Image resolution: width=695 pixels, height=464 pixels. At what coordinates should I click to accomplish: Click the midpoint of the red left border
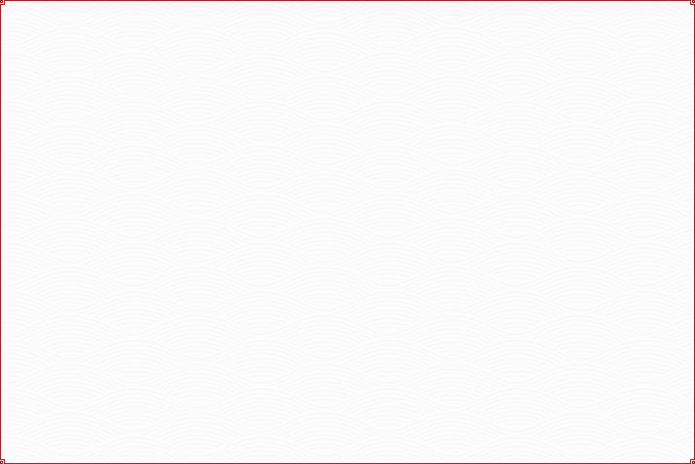tap(1, 232)
